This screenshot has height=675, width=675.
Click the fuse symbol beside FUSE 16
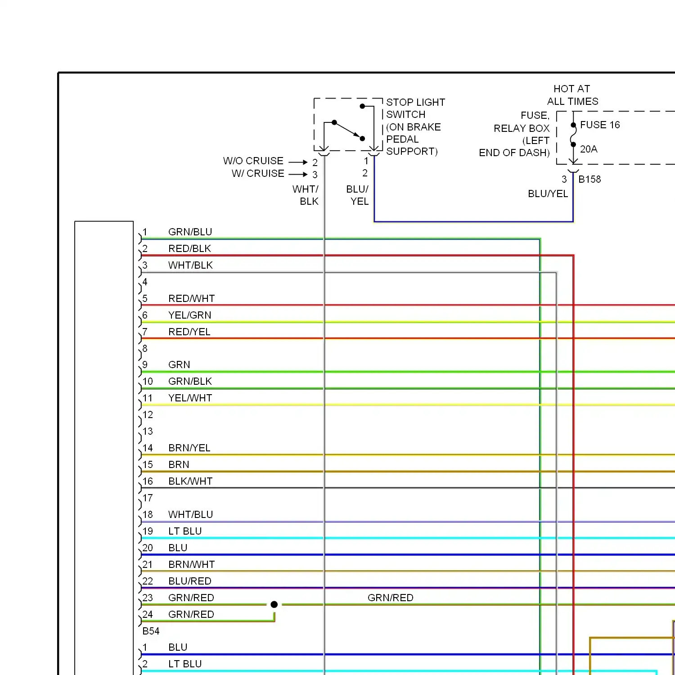573,135
